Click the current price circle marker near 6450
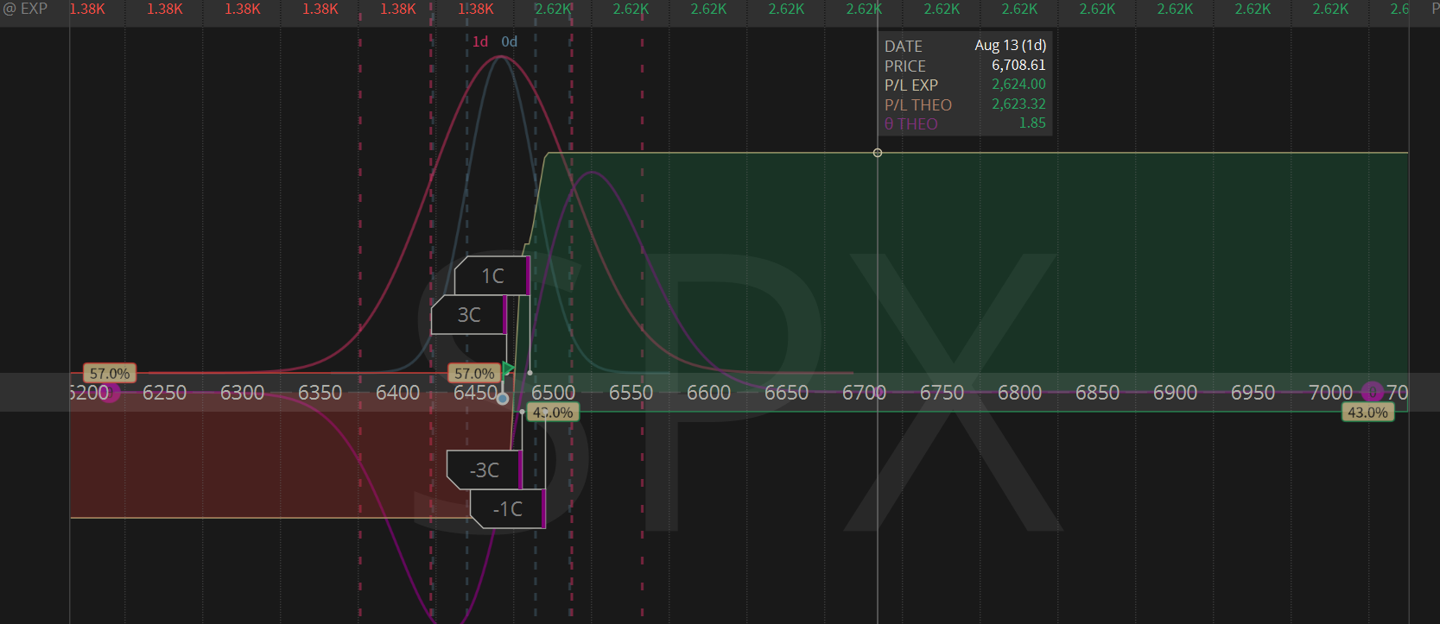This screenshot has width=1440, height=624. pos(503,399)
